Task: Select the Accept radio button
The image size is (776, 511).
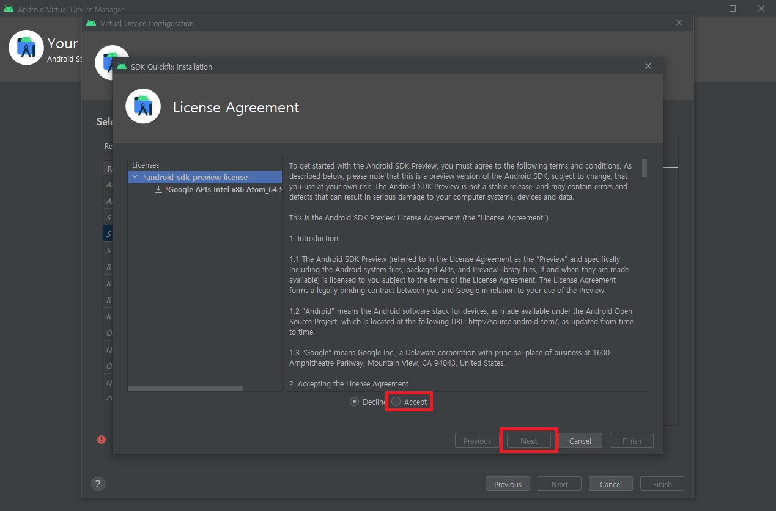Action: pos(396,402)
